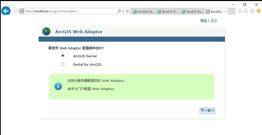262x135 pixels.
Task: Click the question 要使用 Web Adaptor 配置哪种组件
Action: [76, 48]
